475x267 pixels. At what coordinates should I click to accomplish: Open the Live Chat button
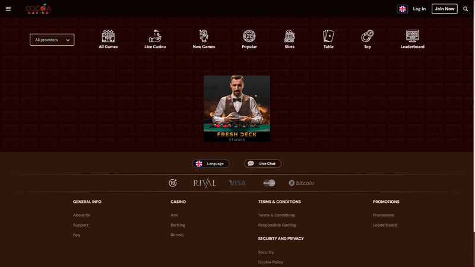click(262, 164)
